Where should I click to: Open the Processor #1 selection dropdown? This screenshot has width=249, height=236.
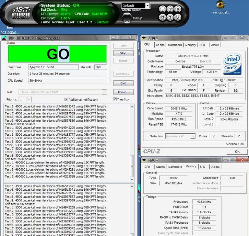point(193,136)
